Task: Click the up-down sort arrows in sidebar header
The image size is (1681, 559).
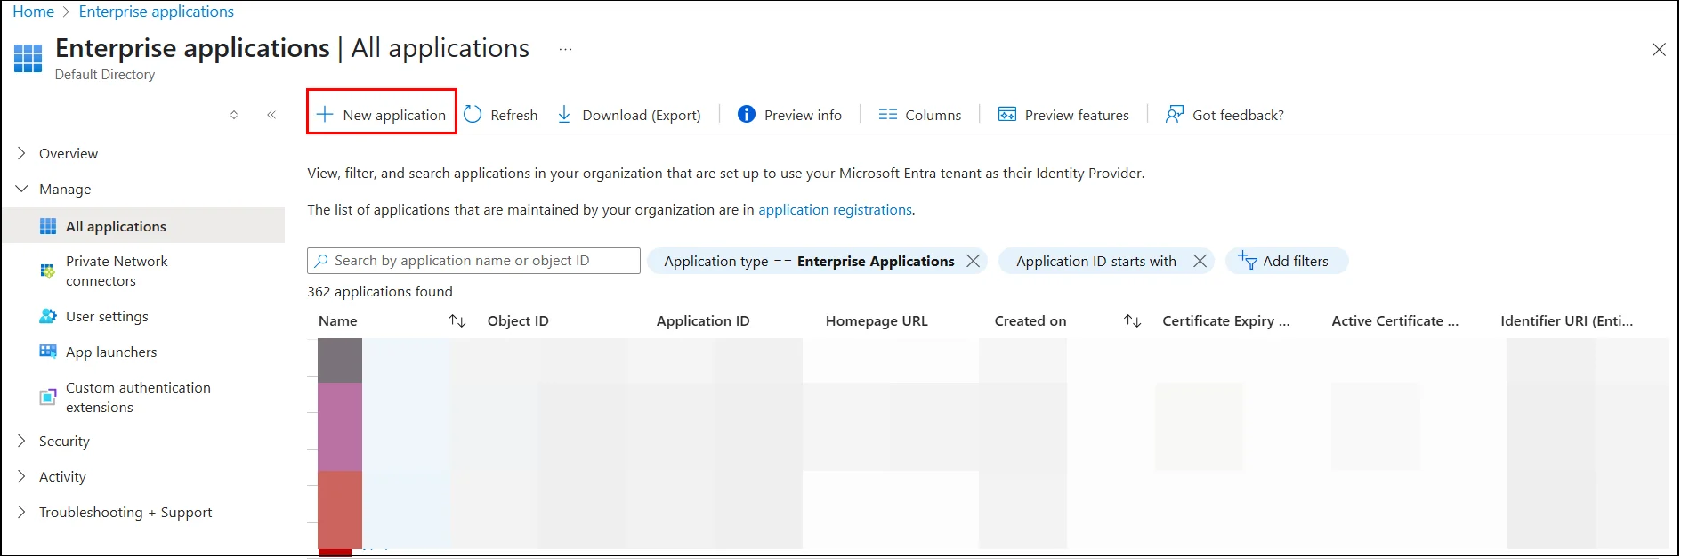Action: [x=234, y=115]
